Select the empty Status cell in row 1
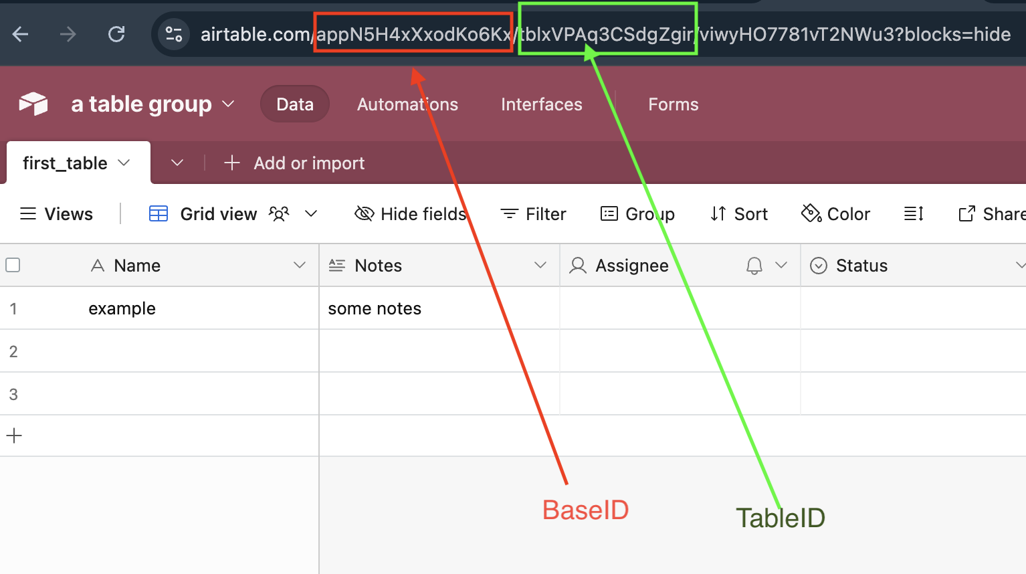The height and width of the screenshot is (574, 1026). 914,308
